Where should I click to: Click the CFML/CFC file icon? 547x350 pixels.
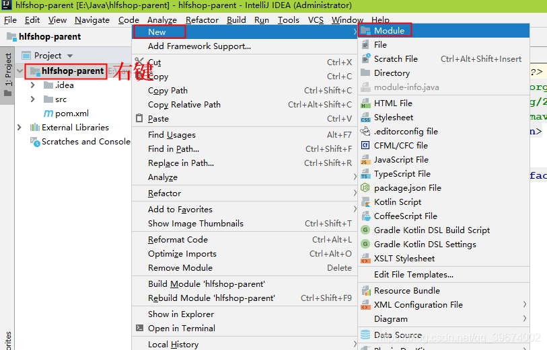pyautogui.click(x=365, y=146)
